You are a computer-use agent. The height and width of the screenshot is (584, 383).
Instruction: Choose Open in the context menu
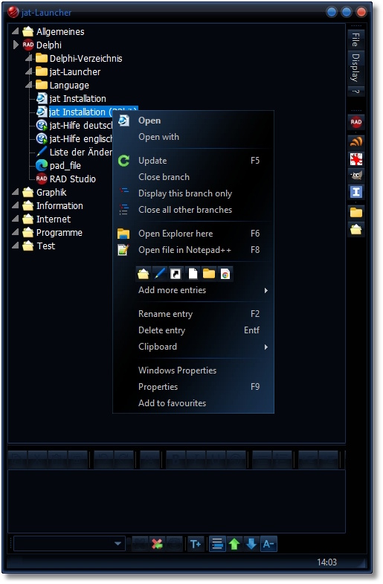point(193,121)
